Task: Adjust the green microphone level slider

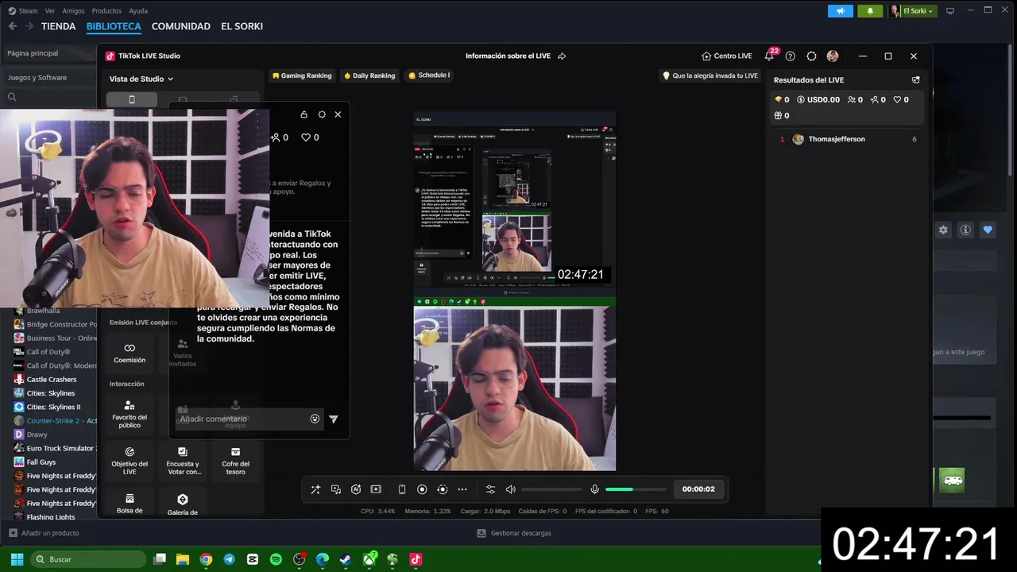Action: pos(636,489)
